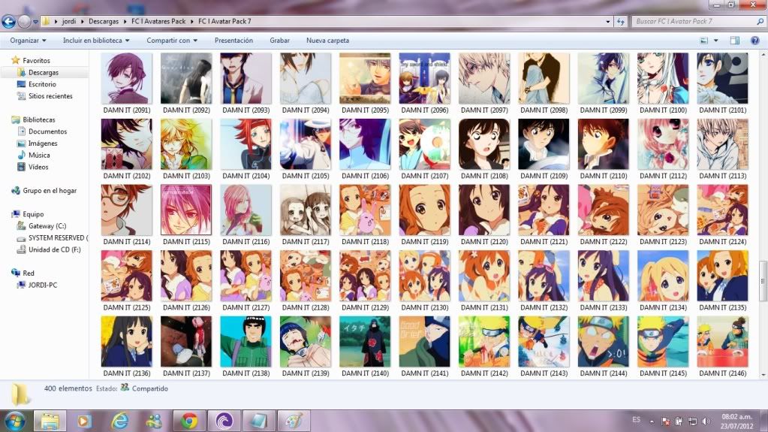Open Música library

pos(39,155)
